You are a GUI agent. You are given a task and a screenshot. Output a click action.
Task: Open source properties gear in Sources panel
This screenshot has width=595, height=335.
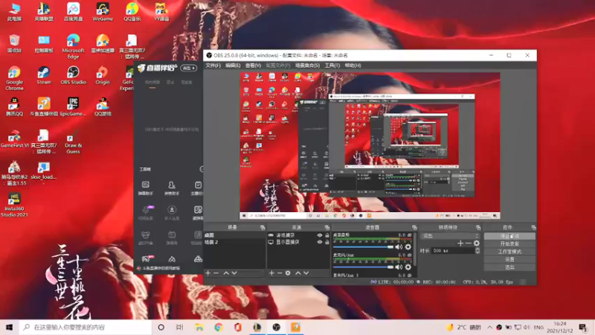click(x=288, y=273)
